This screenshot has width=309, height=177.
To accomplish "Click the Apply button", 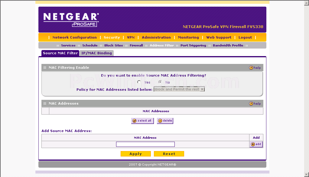I will [x=135, y=154].
